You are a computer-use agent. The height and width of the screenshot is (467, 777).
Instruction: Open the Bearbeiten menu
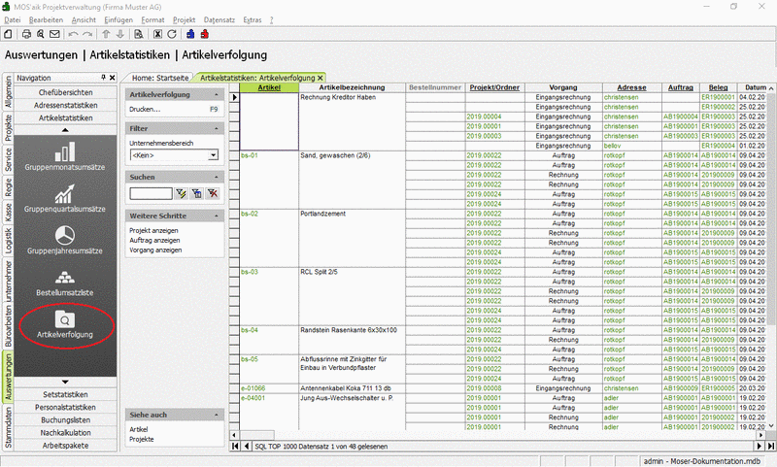(x=46, y=19)
